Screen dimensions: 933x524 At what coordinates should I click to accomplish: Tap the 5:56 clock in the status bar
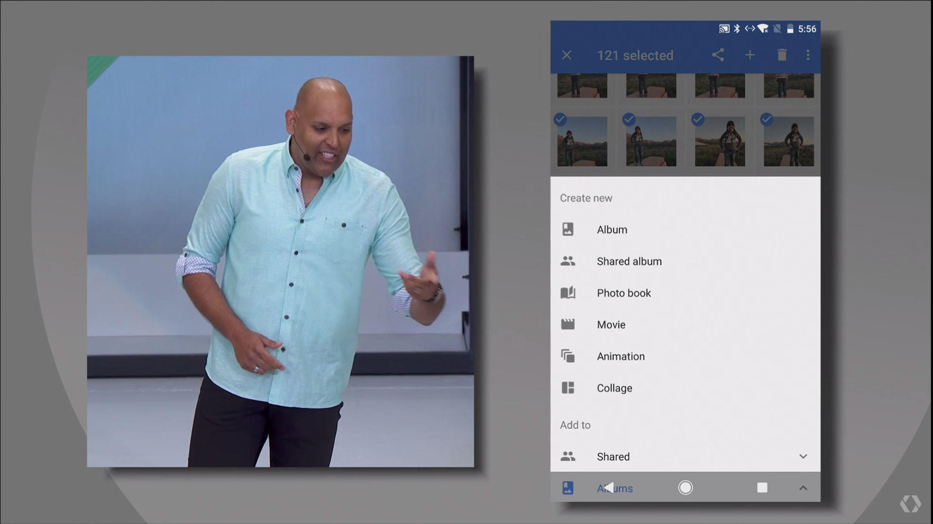point(807,29)
